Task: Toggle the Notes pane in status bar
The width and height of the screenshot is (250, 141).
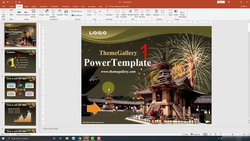Action: point(186,134)
